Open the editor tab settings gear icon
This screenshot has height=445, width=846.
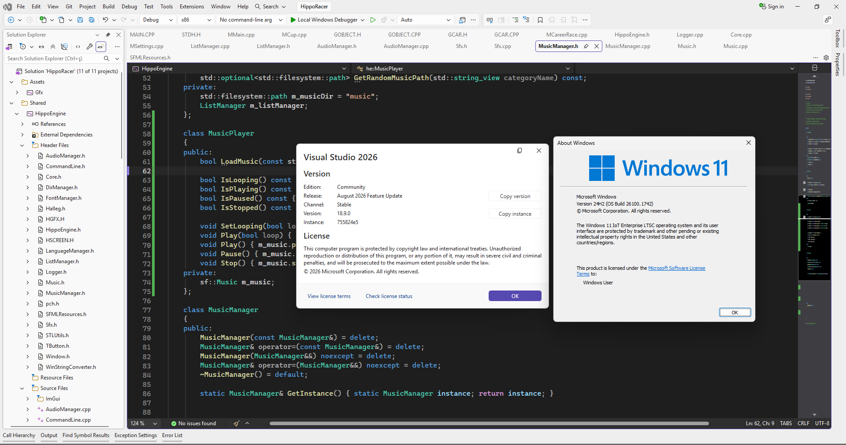(x=826, y=58)
